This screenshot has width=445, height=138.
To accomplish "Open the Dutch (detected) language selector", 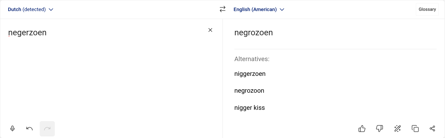I will (x=27, y=9).
